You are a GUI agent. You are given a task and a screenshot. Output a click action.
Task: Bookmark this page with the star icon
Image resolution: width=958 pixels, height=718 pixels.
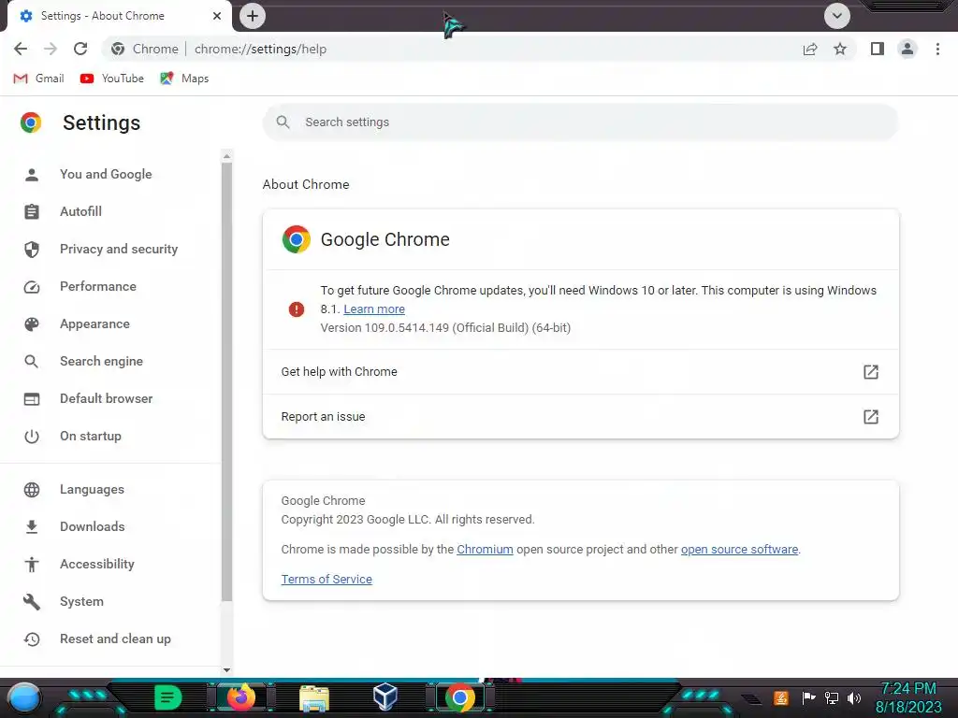[840, 49]
